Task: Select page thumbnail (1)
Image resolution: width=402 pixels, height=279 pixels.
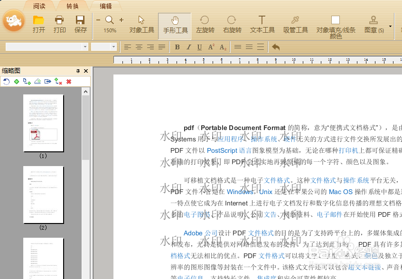Action: pos(43,123)
